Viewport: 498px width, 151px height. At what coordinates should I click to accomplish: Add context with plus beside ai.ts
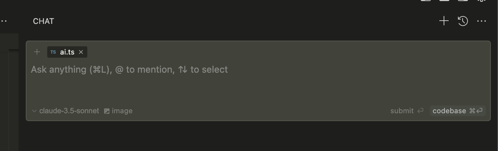click(x=37, y=52)
